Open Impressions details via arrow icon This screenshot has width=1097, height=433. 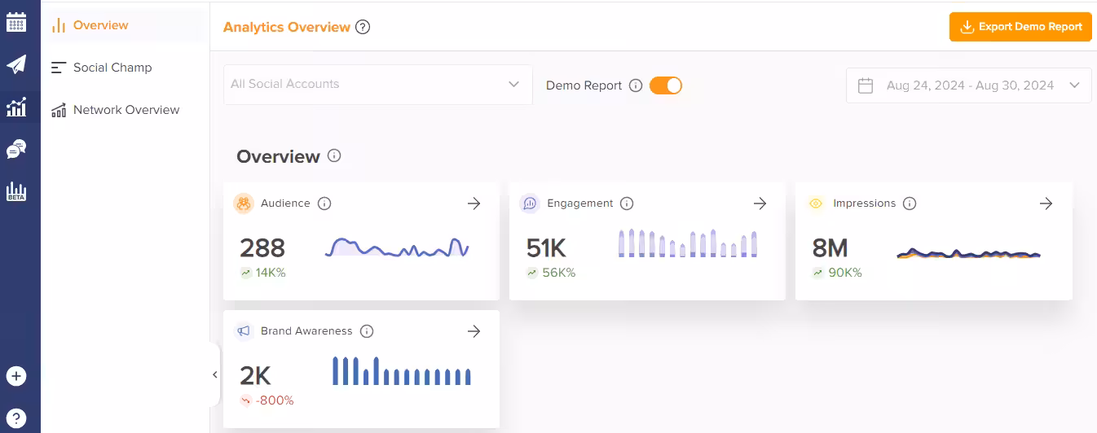1046,203
